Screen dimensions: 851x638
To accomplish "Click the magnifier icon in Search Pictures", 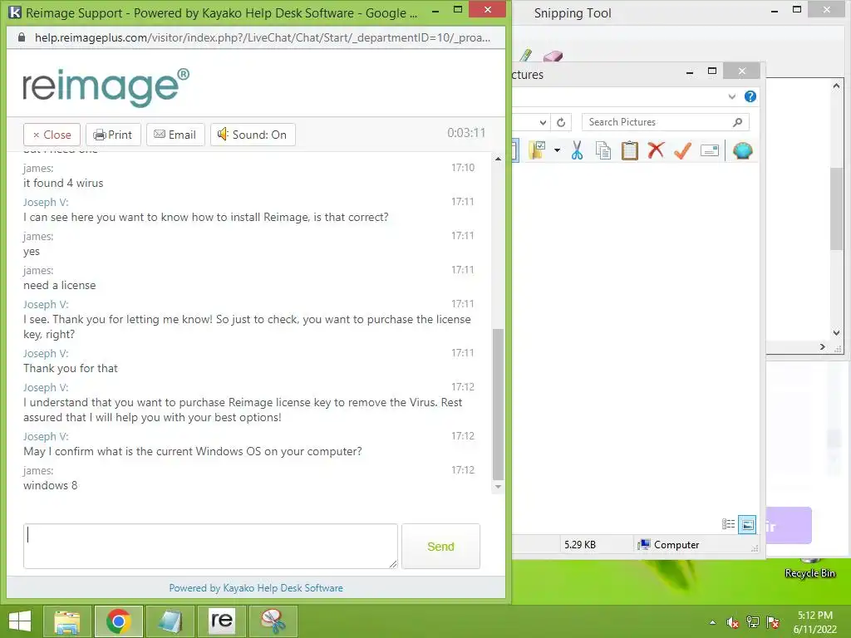I will pyautogui.click(x=738, y=122).
